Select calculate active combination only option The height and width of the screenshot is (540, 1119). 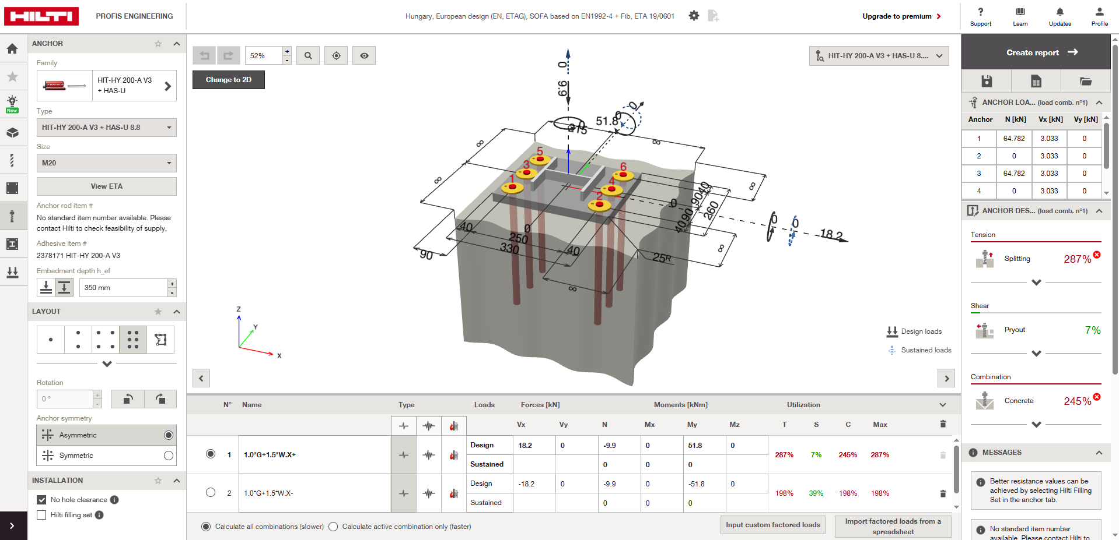click(333, 527)
